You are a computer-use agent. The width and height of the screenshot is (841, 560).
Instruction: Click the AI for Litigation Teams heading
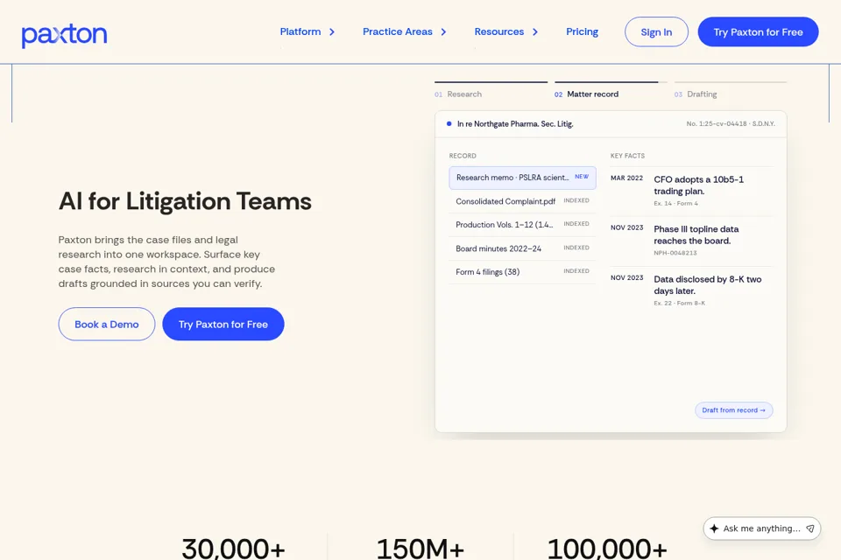point(185,201)
